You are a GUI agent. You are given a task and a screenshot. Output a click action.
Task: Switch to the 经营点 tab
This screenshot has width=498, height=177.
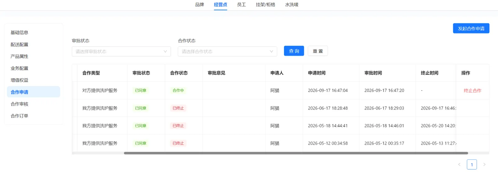(x=220, y=5)
